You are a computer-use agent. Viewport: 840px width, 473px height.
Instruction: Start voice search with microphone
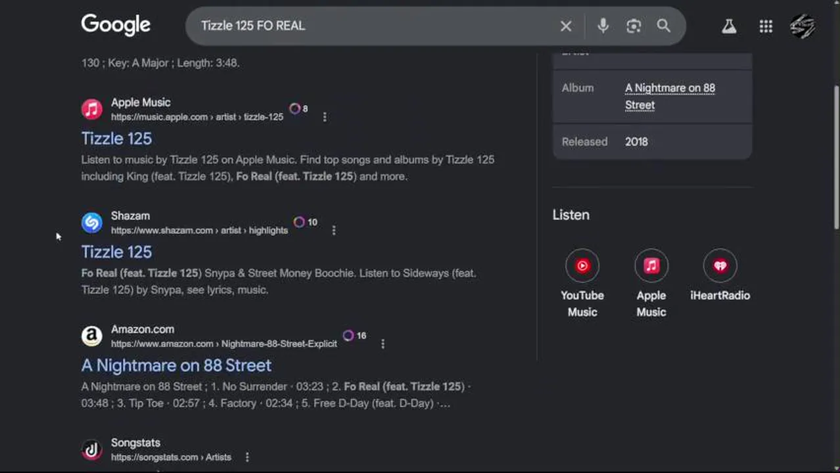[603, 26]
